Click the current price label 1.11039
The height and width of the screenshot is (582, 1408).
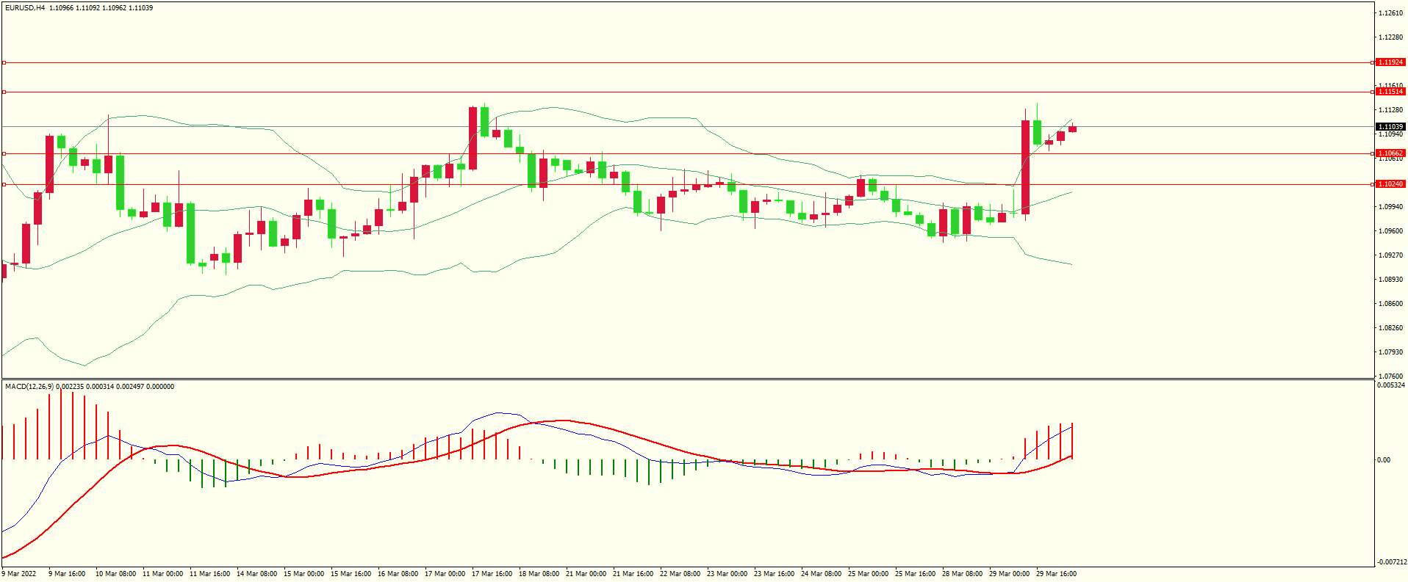(x=1390, y=127)
